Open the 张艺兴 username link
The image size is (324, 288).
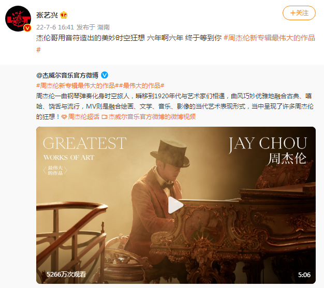pos(47,15)
